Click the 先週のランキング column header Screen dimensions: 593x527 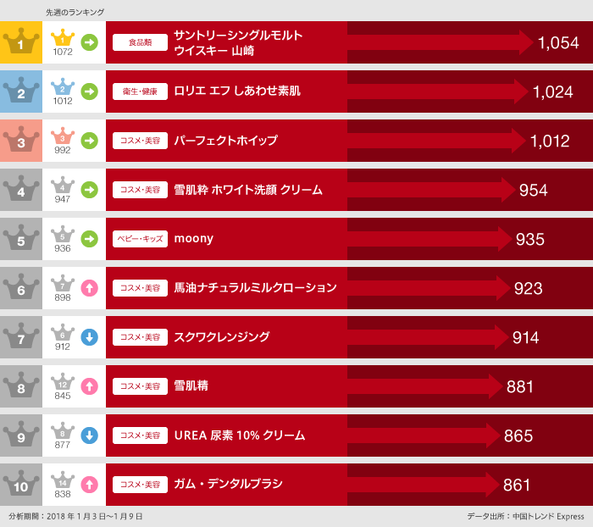pos(75,13)
